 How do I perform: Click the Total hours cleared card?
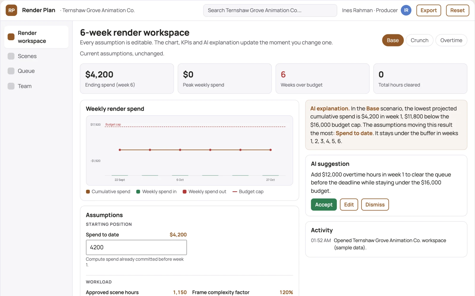pos(420,78)
